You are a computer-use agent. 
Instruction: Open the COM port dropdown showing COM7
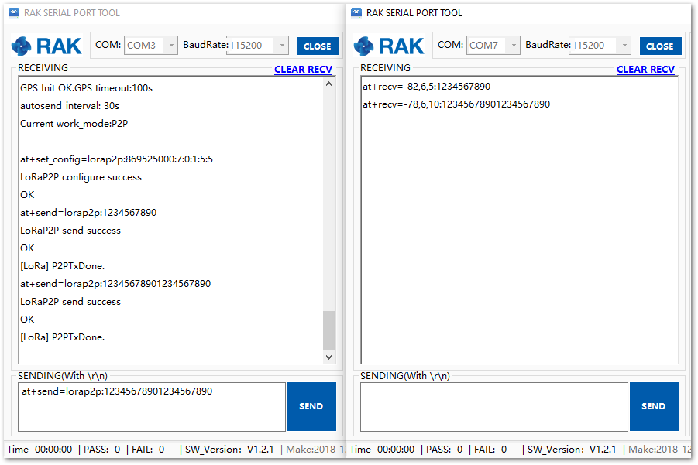click(493, 46)
